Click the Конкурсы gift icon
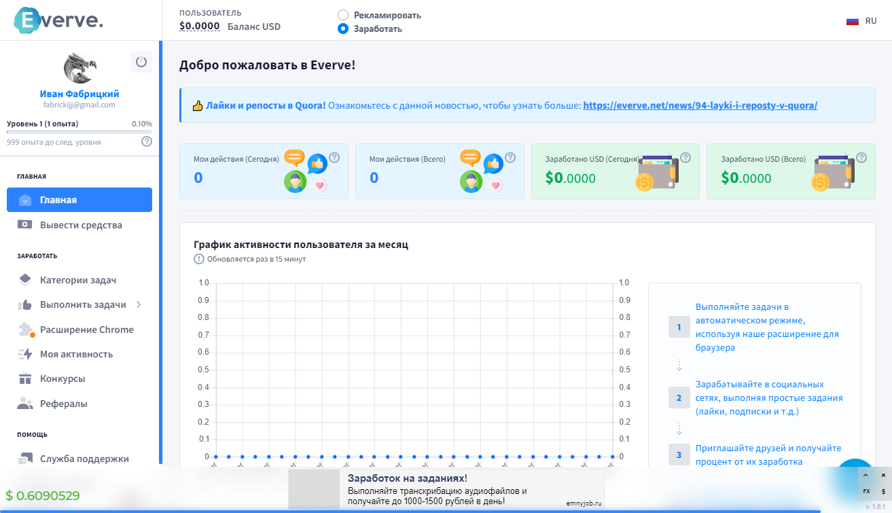This screenshot has height=513, width=892. pos(25,378)
